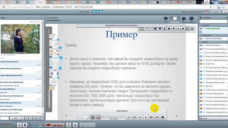Collapse the Guests group
The height and width of the screenshot is (128, 228).
coord(201,42)
